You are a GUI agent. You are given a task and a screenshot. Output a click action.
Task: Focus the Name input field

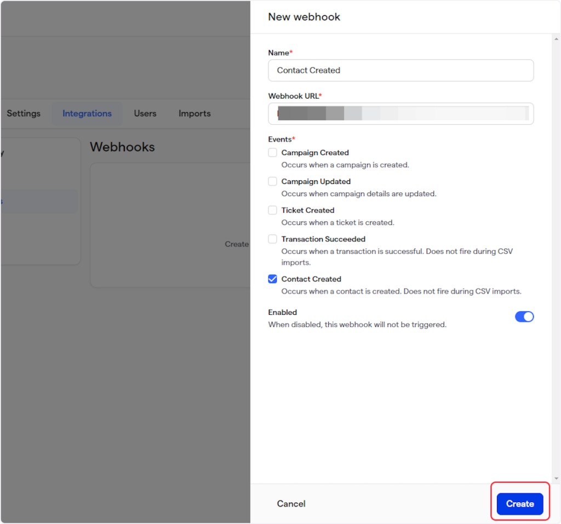coord(400,70)
